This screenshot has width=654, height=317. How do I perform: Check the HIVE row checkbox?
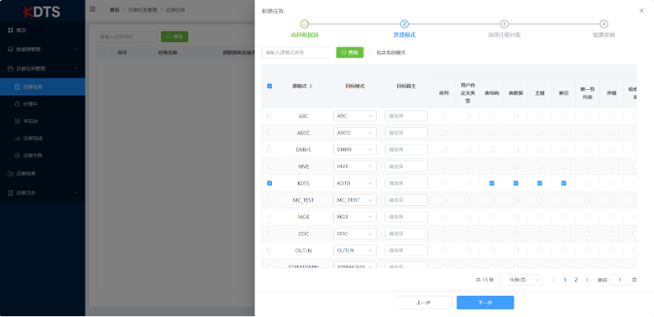tap(269, 166)
